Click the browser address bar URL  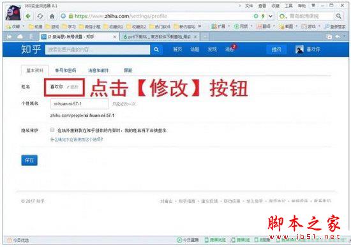pyautogui.click(x=121, y=16)
